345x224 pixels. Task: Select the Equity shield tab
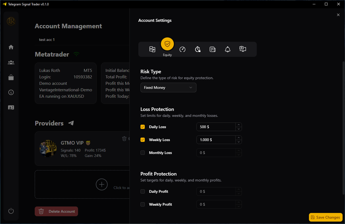[167, 44]
